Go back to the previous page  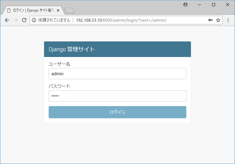tap(7, 20)
